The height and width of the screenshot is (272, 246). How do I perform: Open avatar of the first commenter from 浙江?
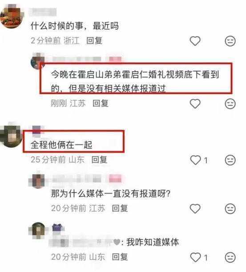(x=12, y=16)
